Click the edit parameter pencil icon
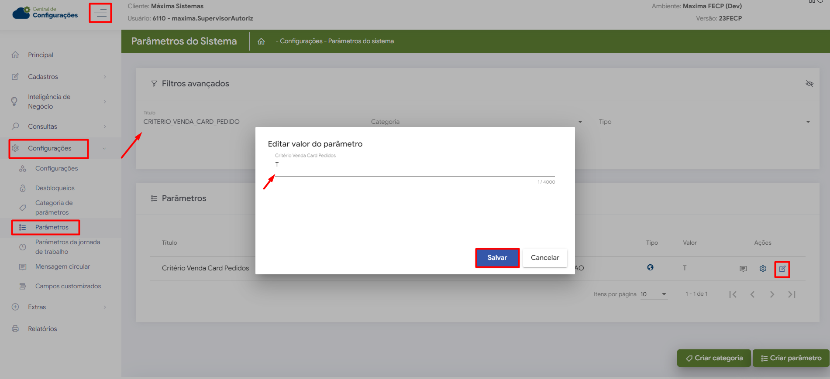This screenshot has height=379, width=830. click(x=782, y=269)
